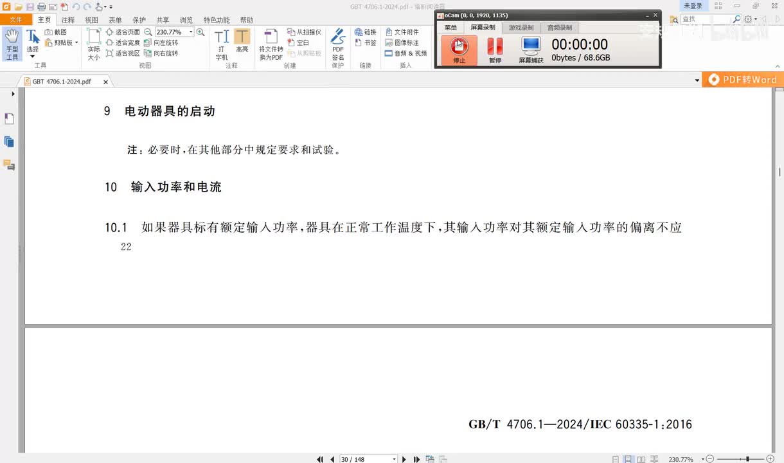Open the Comments panel in sidebar
Image resolution: width=784 pixels, height=463 pixels.
click(9, 165)
